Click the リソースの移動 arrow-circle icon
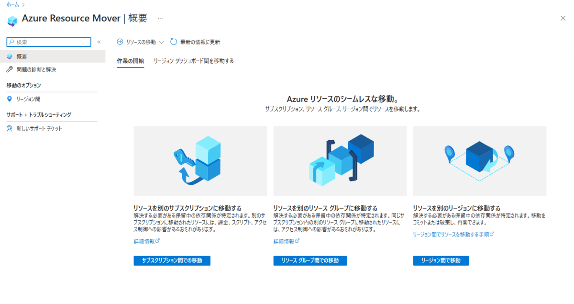574x304 pixels. point(120,42)
